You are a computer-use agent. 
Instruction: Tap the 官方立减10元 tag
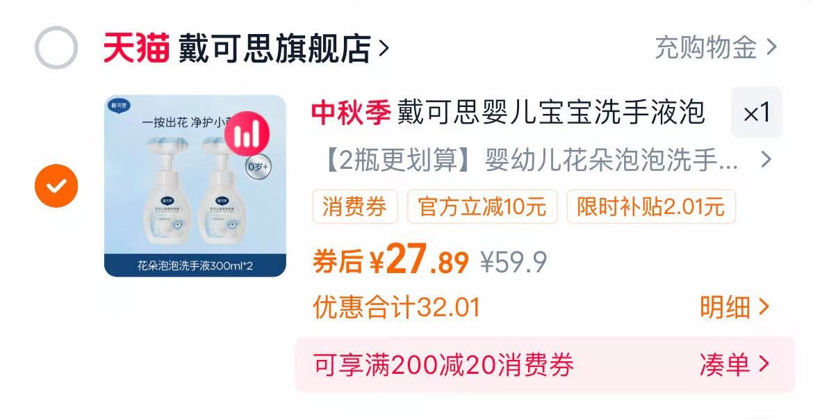pos(482,206)
